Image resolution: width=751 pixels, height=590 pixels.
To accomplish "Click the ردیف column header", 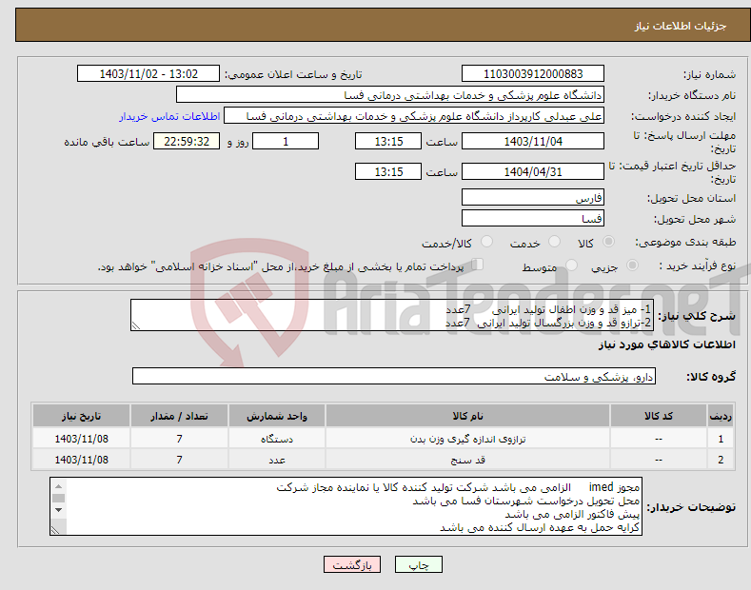I will click(x=721, y=416).
